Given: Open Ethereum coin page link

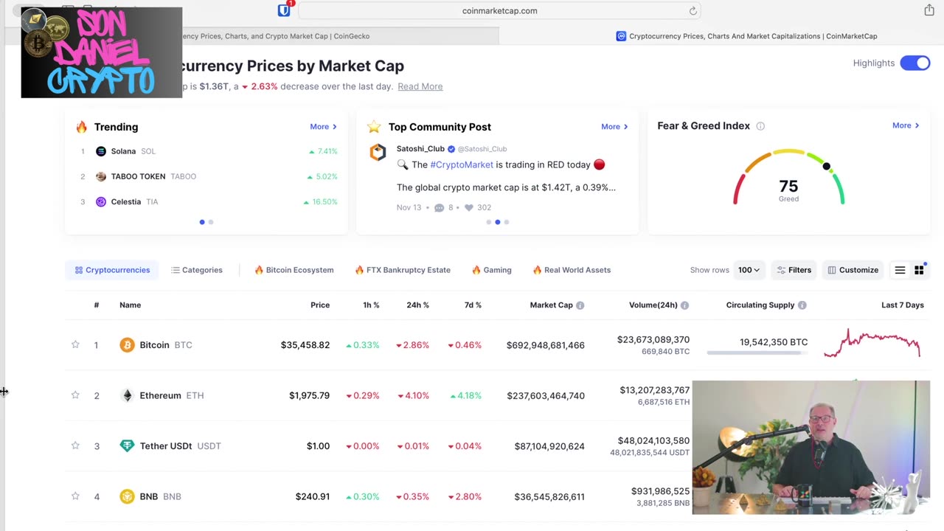Looking at the screenshot, I should click(x=172, y=395).
